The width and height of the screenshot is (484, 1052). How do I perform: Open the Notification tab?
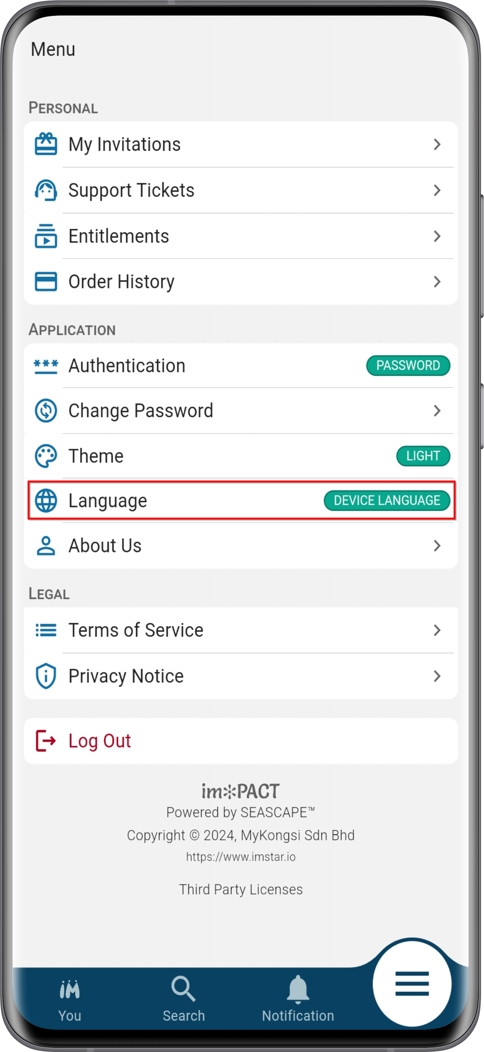(298, 999)
